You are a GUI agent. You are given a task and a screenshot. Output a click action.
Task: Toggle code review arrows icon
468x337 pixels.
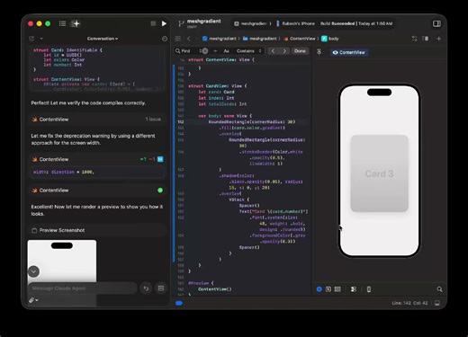[414, 39]
